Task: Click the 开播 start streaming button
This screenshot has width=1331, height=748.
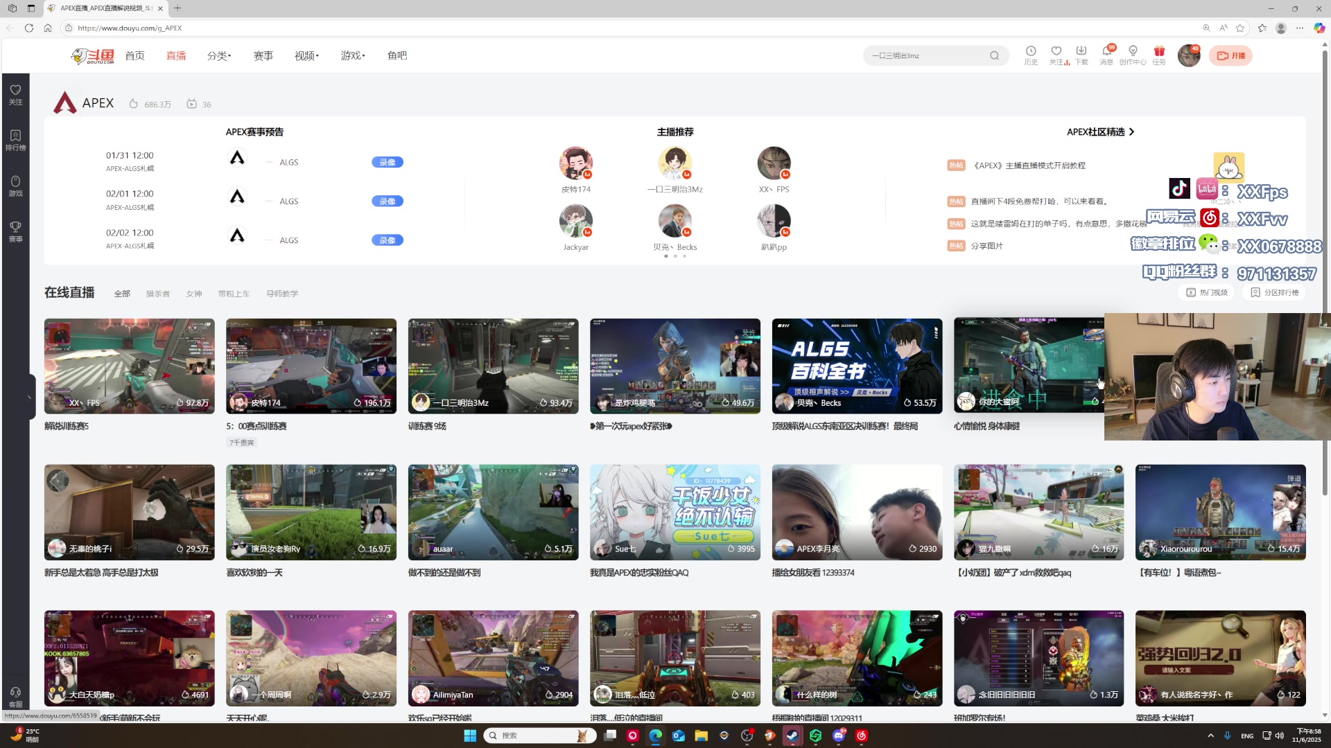Action: click(1230, 55)
